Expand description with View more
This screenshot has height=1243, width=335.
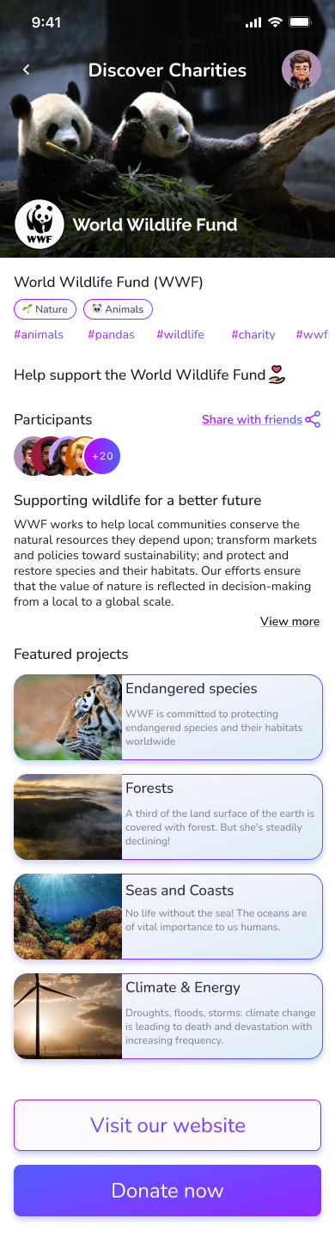289,621
